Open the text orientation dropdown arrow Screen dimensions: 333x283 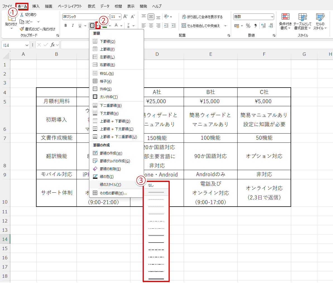171,17
